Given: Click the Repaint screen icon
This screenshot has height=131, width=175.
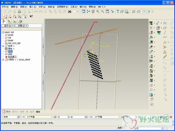Looking at the screenshot, I should [x=83, y=11].
